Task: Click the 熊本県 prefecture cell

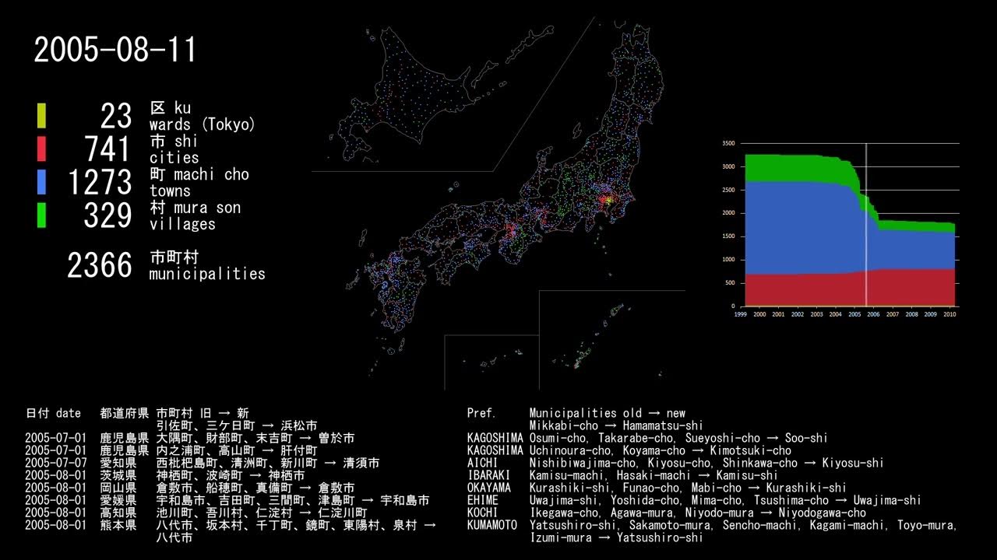Action: tap(118, 526)
